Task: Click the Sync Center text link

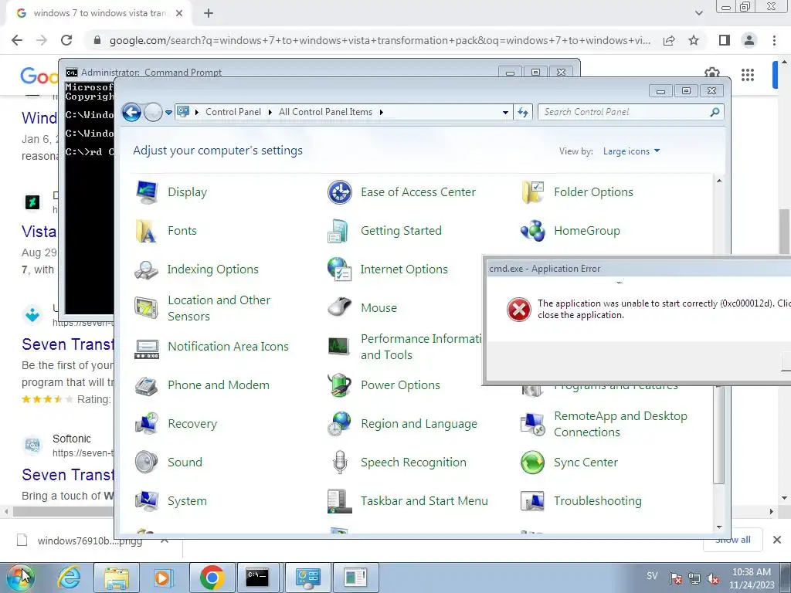Action: coord(586,463)
